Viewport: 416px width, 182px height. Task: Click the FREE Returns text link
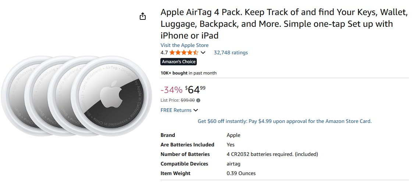pos(176,110)
